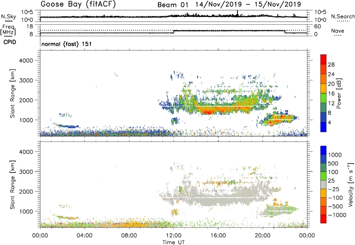Click the frequency step-up in the Freq trace near 12:00

(174, 32)
